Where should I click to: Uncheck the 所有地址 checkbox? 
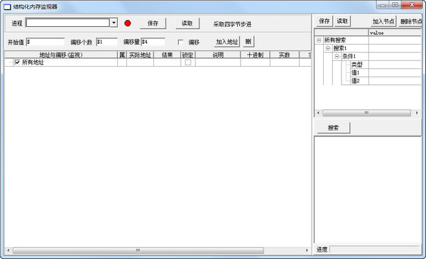pyautogui.click(x=17, y=62)
